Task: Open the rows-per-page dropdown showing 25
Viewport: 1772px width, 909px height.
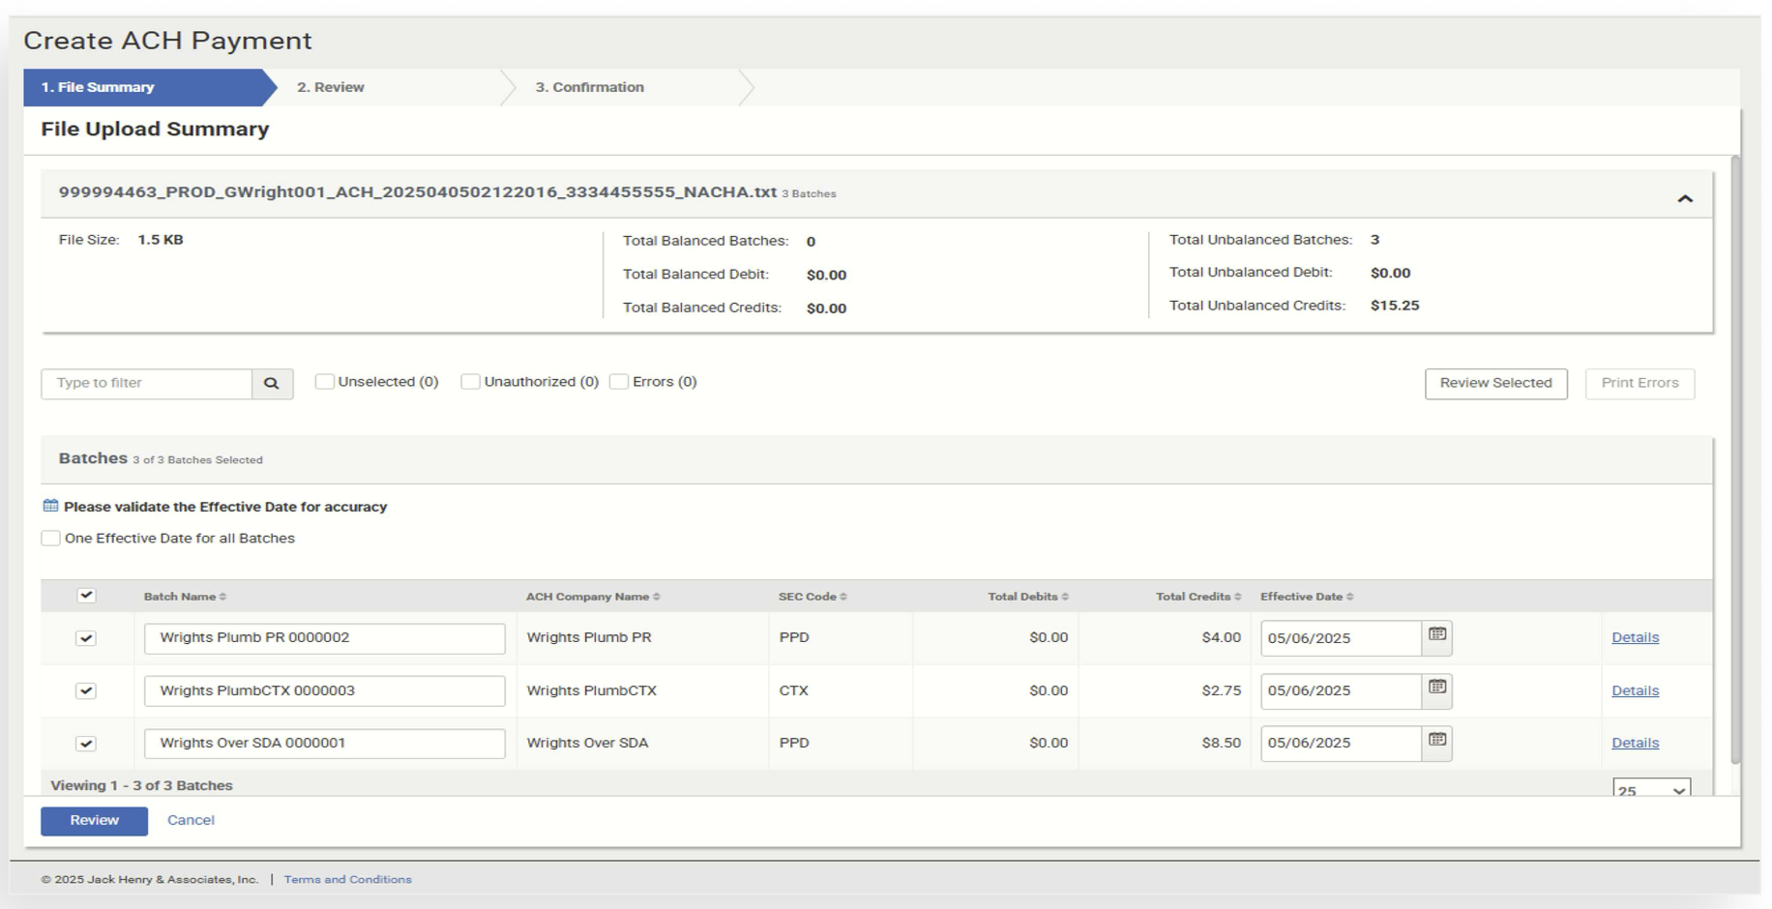Action: 1650,790
